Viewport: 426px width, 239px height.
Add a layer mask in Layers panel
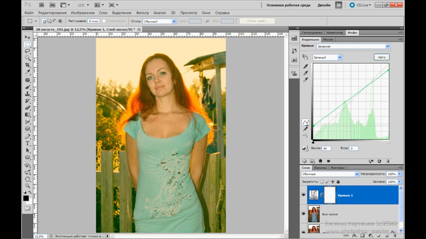tap(362, 235)
